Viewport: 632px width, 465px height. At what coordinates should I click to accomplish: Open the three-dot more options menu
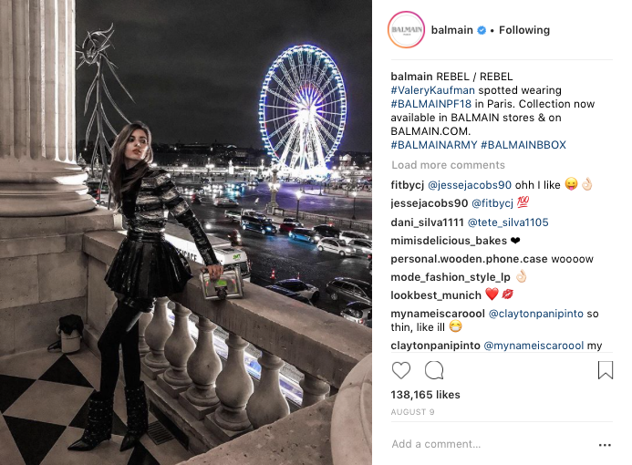point(605,445)
